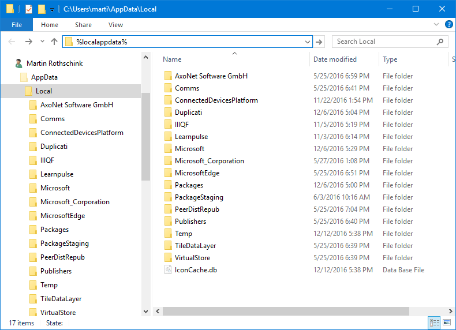Image resolution: width=456 pixels, height=330 pixels.
Task: Click the folder icon in the title bar
Action: click(10, 9)
